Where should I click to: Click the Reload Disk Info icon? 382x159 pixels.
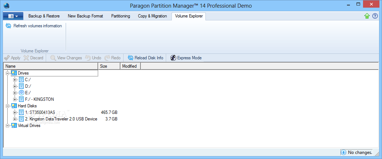click(x=131, y=58)
